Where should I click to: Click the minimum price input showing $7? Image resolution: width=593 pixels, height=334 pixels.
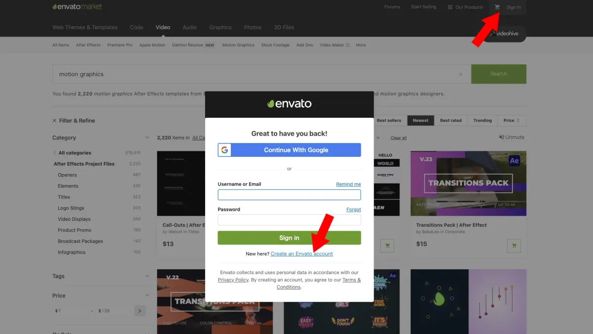pos(71,311)
